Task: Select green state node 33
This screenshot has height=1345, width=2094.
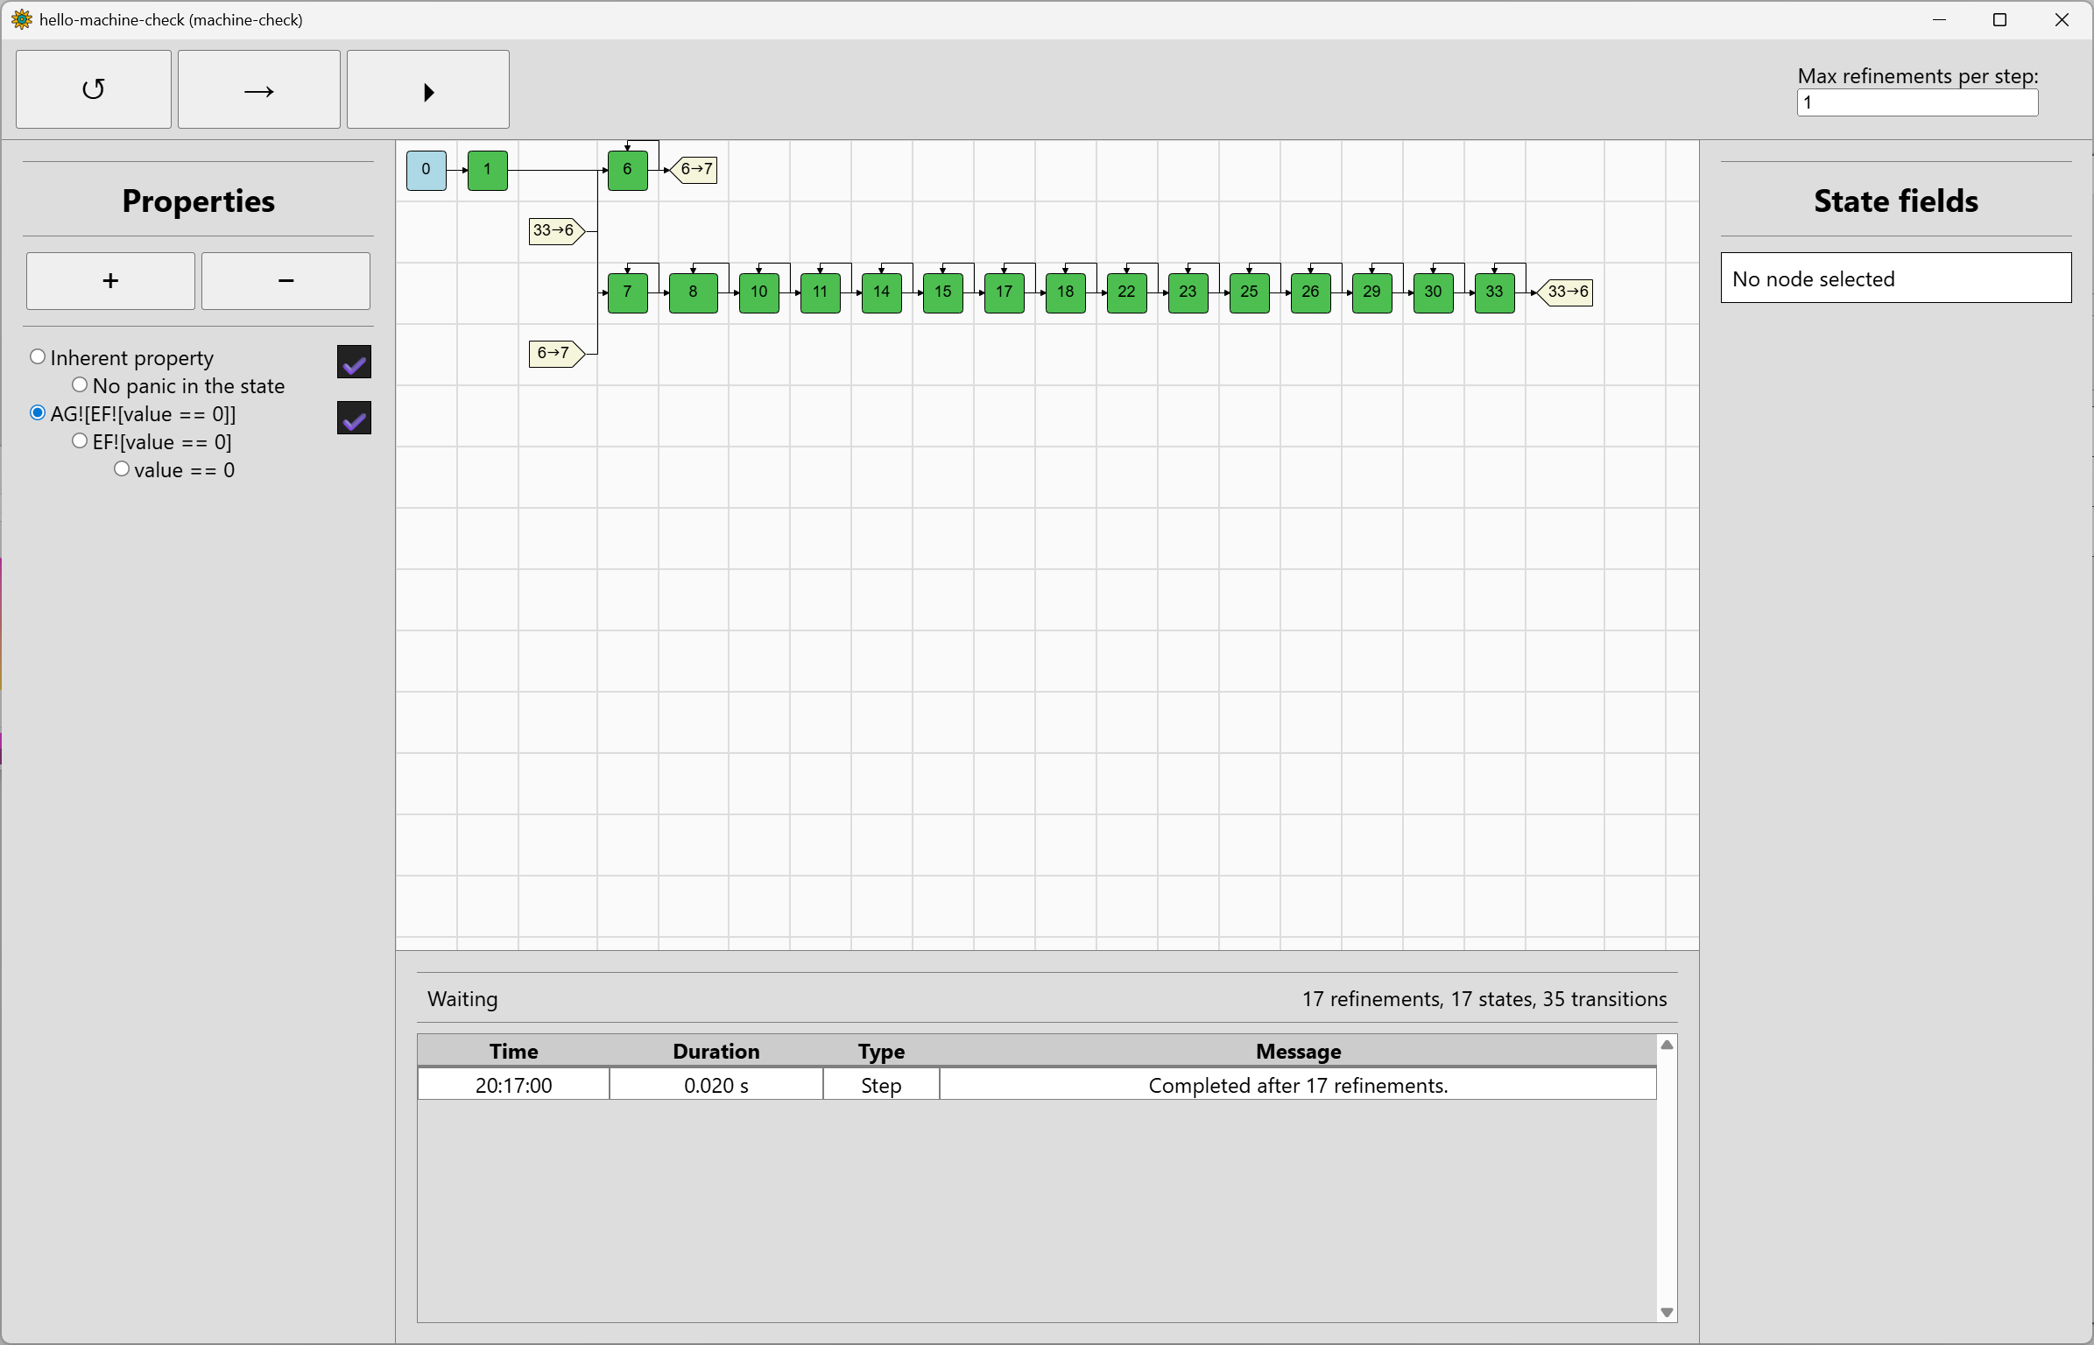Action: pyautogui.click(x=1494, y=292)
